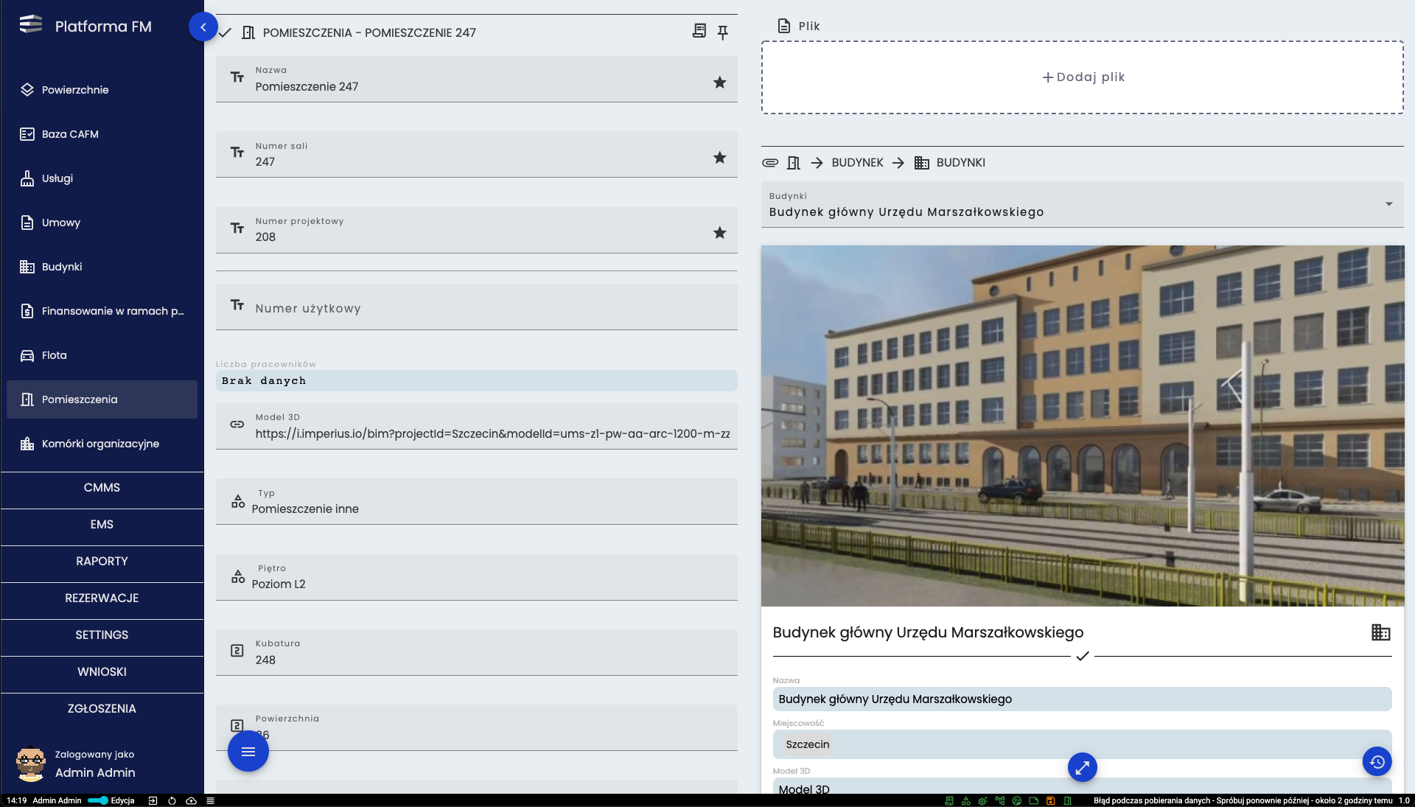
Task: Click into the Kubatura field showing 248
Action: click(477, 652)
